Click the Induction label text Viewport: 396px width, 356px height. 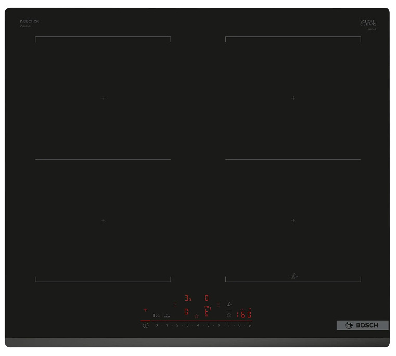coord(29,22)
